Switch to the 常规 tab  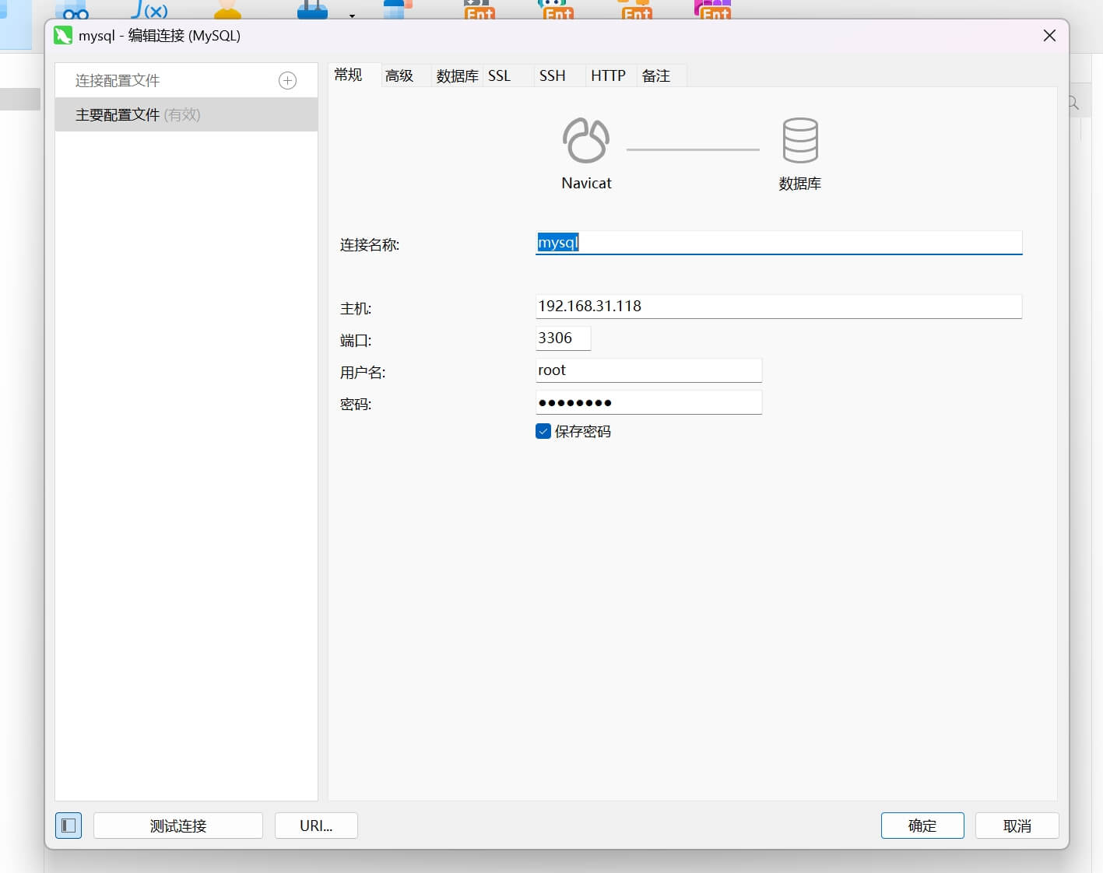[x=348, y=75]
